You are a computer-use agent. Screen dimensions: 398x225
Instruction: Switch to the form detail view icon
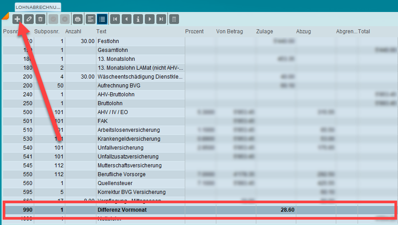pos(90,19)
